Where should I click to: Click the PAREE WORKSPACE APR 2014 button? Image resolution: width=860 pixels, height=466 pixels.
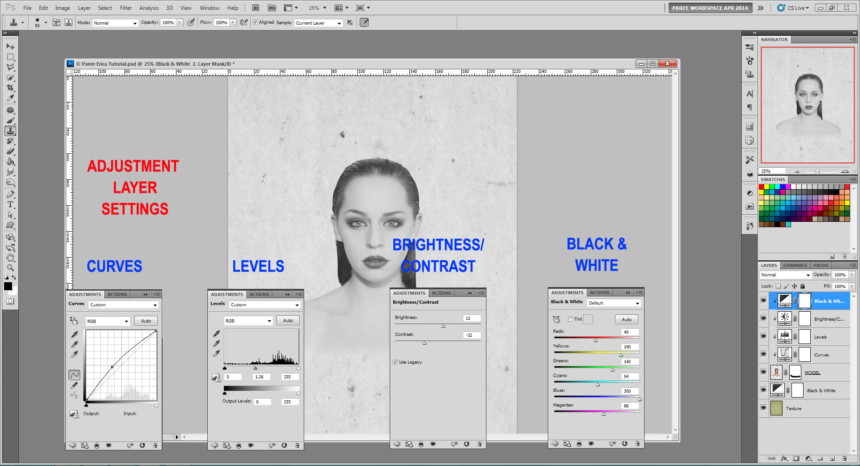tap(709, 8)
